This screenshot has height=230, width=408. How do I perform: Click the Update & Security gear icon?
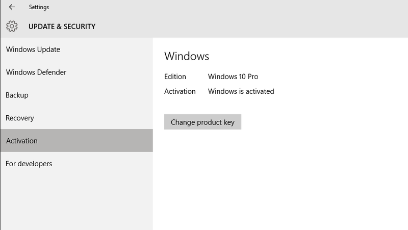click(x=12, y=27)
